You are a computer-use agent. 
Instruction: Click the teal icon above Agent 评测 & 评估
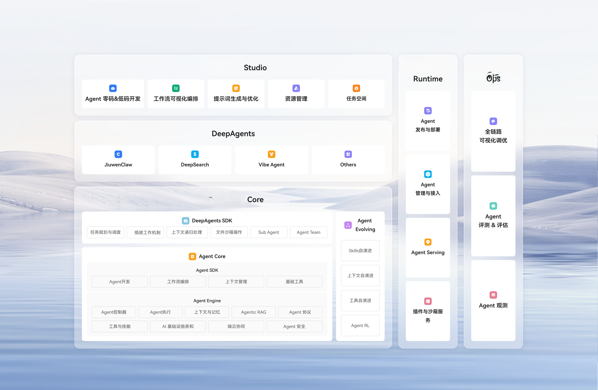point(493,206)
